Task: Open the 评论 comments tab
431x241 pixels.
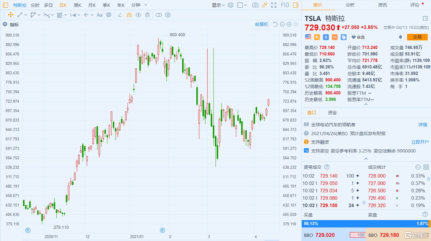Action: (x=415, y=5)
